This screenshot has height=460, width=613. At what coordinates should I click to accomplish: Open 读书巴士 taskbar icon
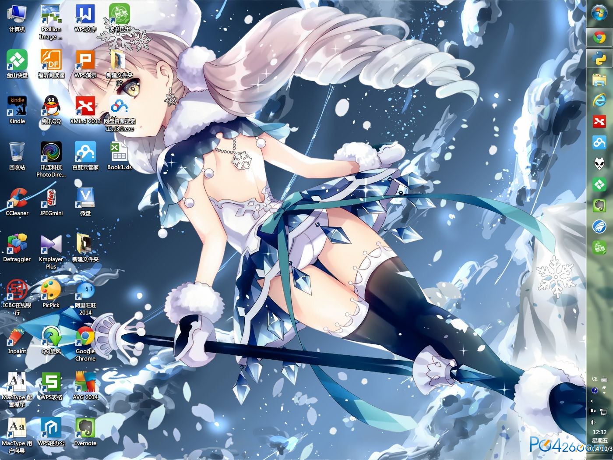click(x=599, y=248)
